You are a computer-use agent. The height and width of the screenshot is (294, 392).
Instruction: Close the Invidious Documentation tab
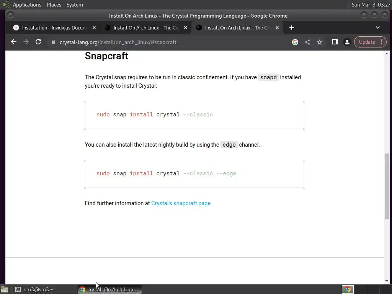(94, 28)
